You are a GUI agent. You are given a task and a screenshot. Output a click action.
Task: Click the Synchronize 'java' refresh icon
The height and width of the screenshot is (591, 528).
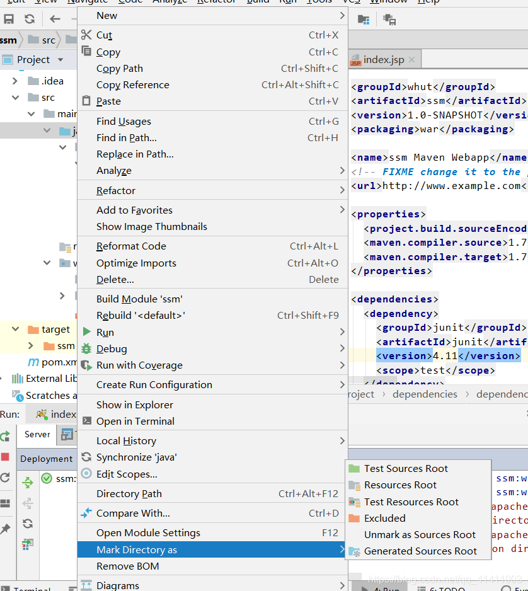(86, 457)
